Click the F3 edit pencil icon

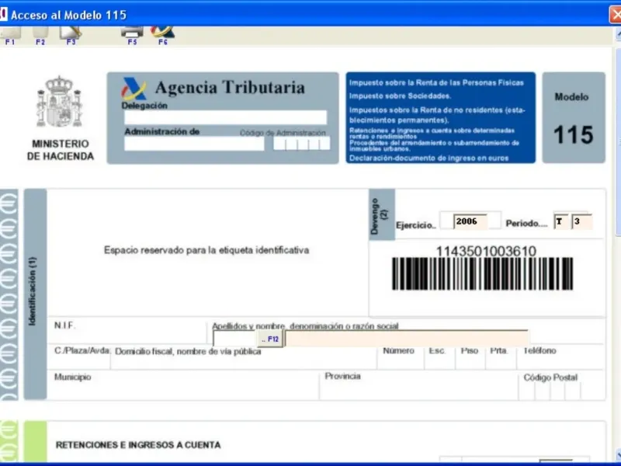pos(71,35)
